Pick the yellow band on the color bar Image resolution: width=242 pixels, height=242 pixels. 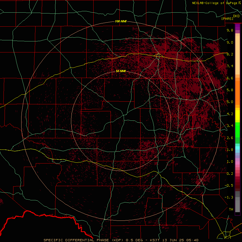click(x=237, y=115)
